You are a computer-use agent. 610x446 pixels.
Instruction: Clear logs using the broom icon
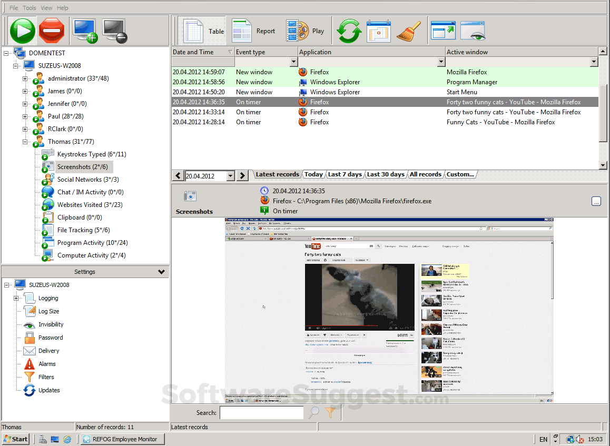pos(409,31)
